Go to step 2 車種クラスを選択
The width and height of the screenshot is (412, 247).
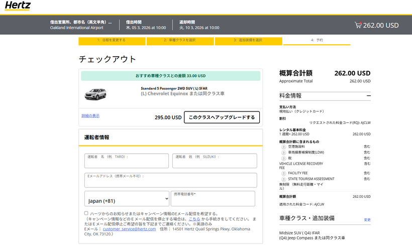(180, 40)
